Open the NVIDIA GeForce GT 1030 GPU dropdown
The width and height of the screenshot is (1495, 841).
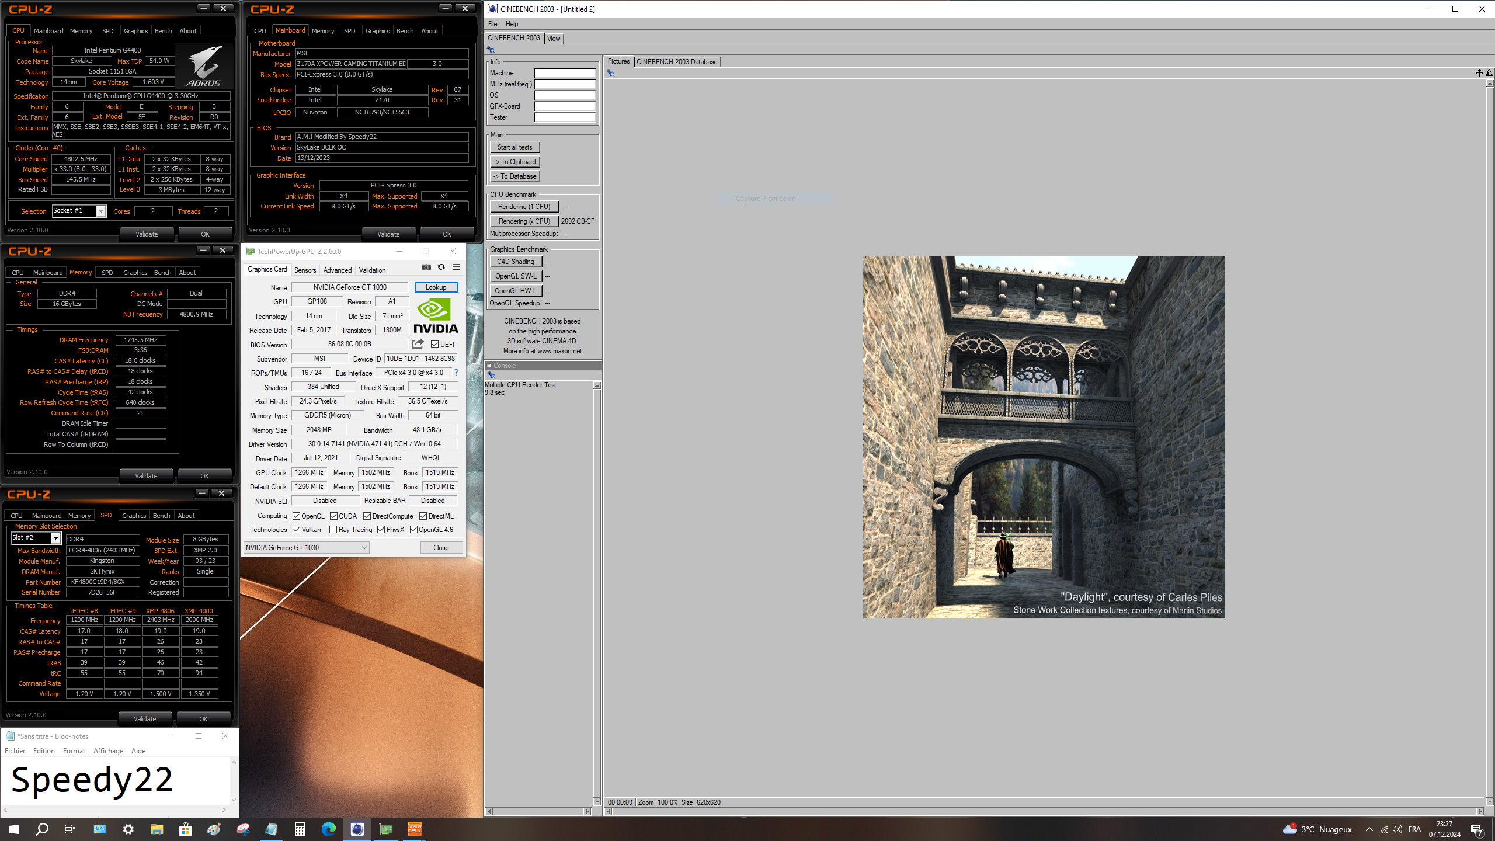click(306, 547)
